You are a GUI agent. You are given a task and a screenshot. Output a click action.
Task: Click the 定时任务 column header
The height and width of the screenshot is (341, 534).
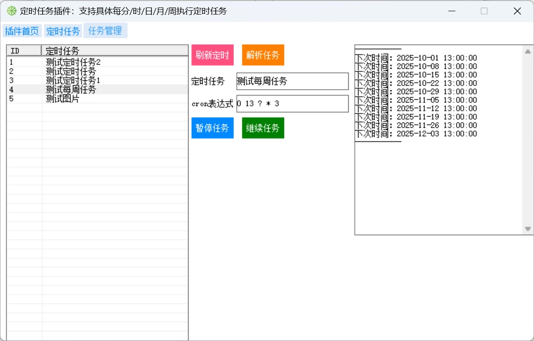click(x=114, y=51)
